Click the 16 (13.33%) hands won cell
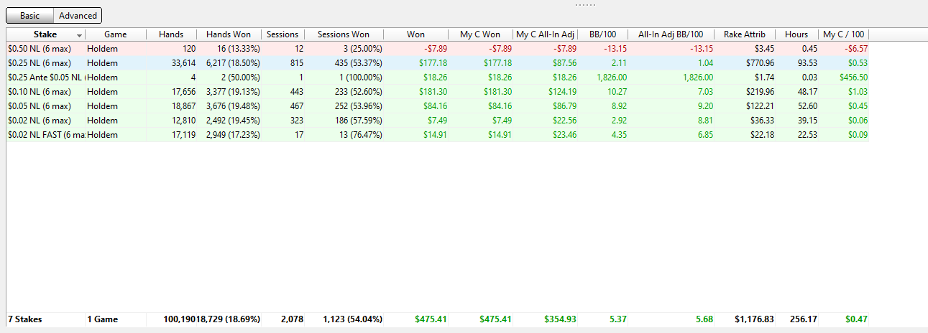Viewport: 928px width, 333px height. click(229, 49)
